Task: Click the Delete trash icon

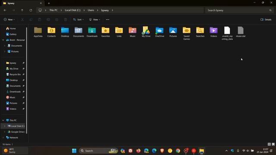Action: tap(66, 19)
